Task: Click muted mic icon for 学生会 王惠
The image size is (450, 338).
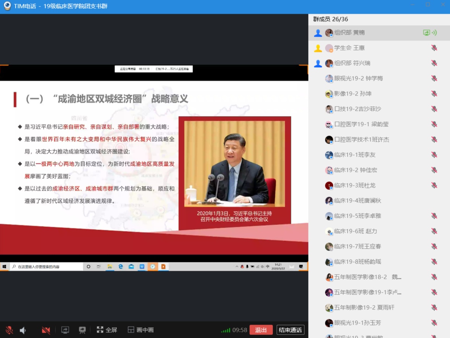Action: point(434,48)
